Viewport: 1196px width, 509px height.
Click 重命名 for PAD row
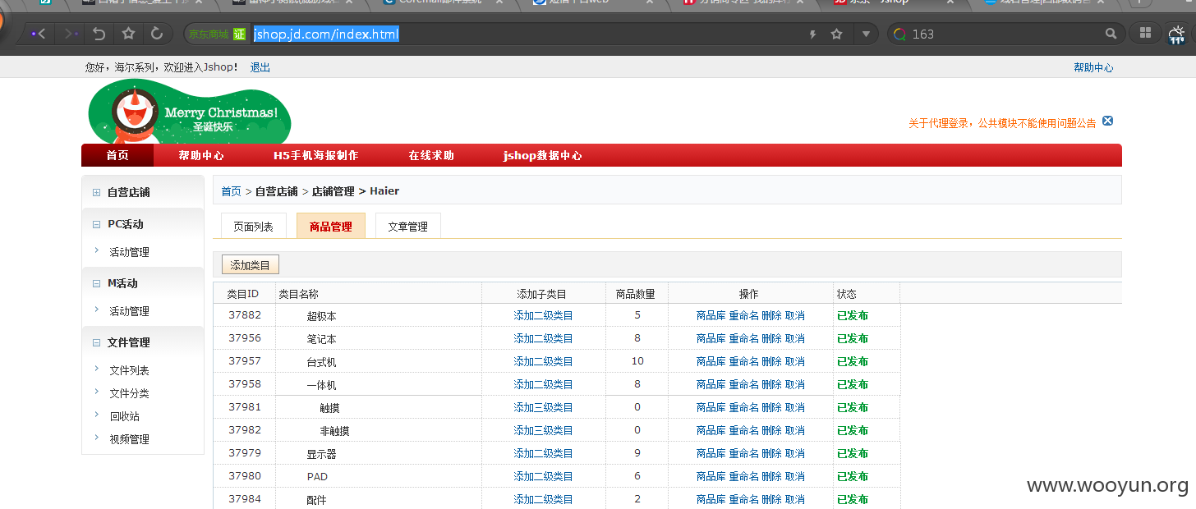click(x=743, y=476)
